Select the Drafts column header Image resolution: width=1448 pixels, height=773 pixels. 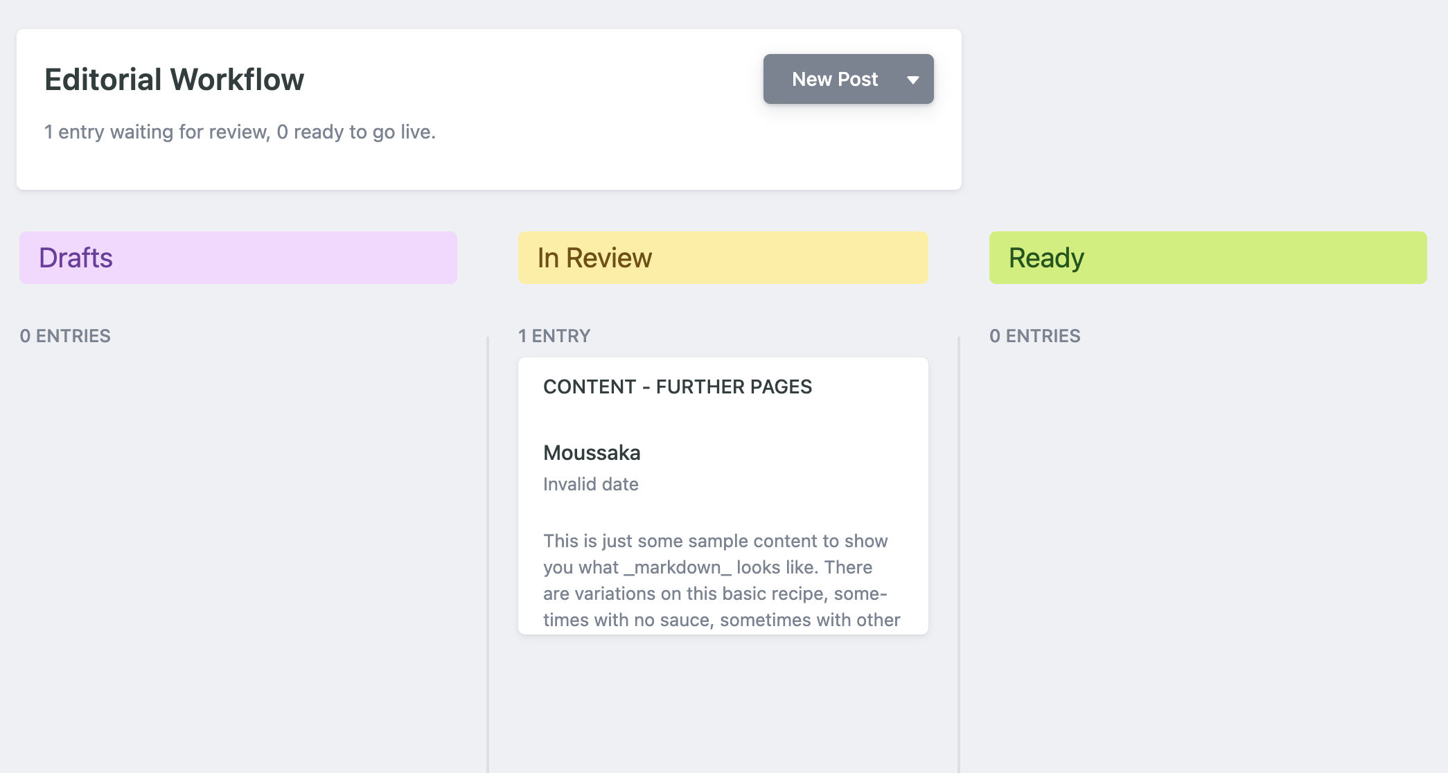pos(238,258)
